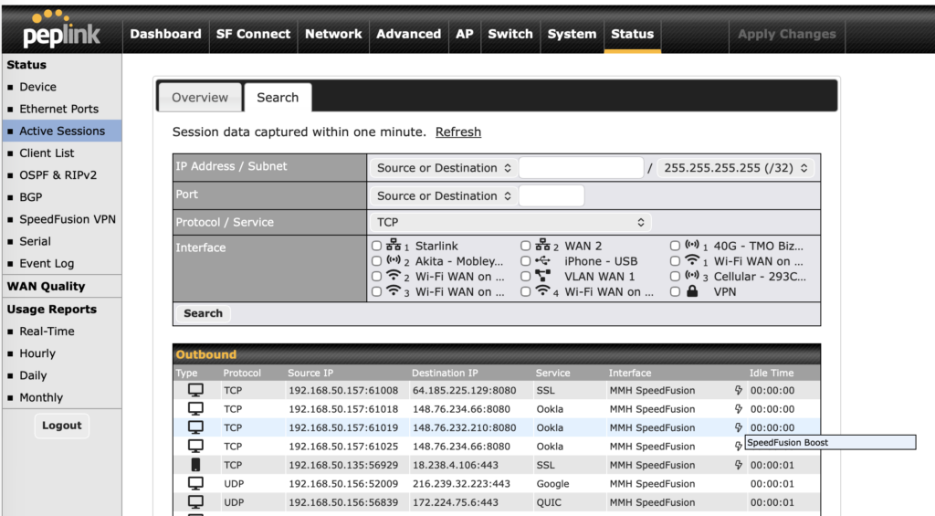
Task: Open Hourly usage report
Action: click(37, 353)
